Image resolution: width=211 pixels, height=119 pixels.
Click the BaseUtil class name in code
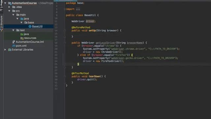(90, 15)
